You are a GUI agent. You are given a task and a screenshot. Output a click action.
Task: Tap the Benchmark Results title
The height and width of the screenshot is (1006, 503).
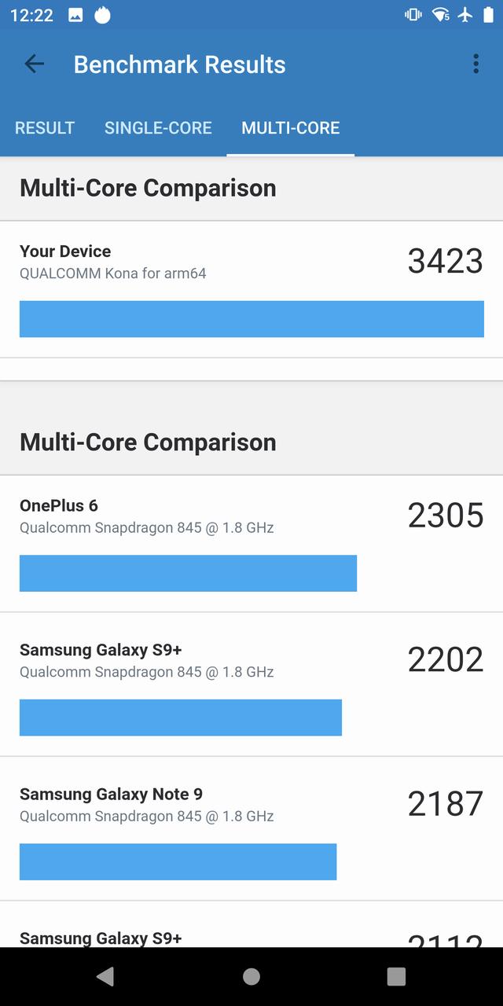180,64
